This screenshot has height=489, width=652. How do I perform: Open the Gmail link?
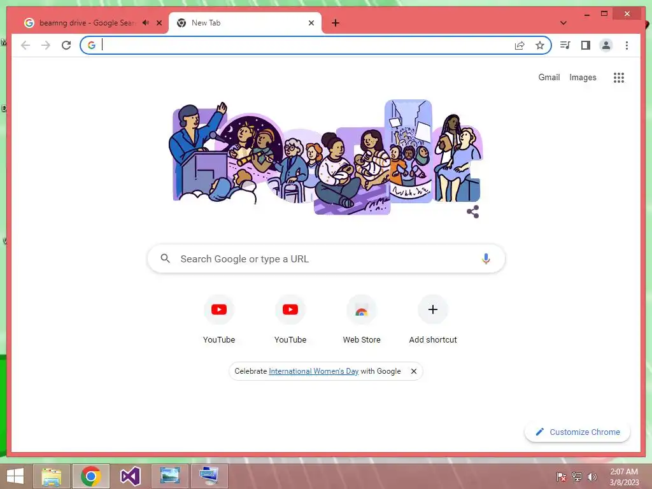click(549, 77)
